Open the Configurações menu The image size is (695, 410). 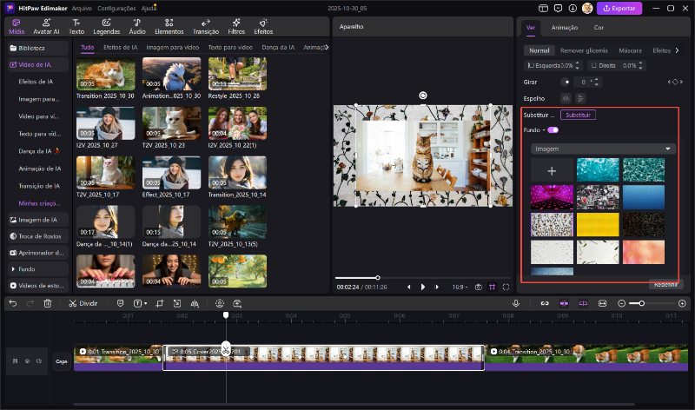(x=116, y=9)
